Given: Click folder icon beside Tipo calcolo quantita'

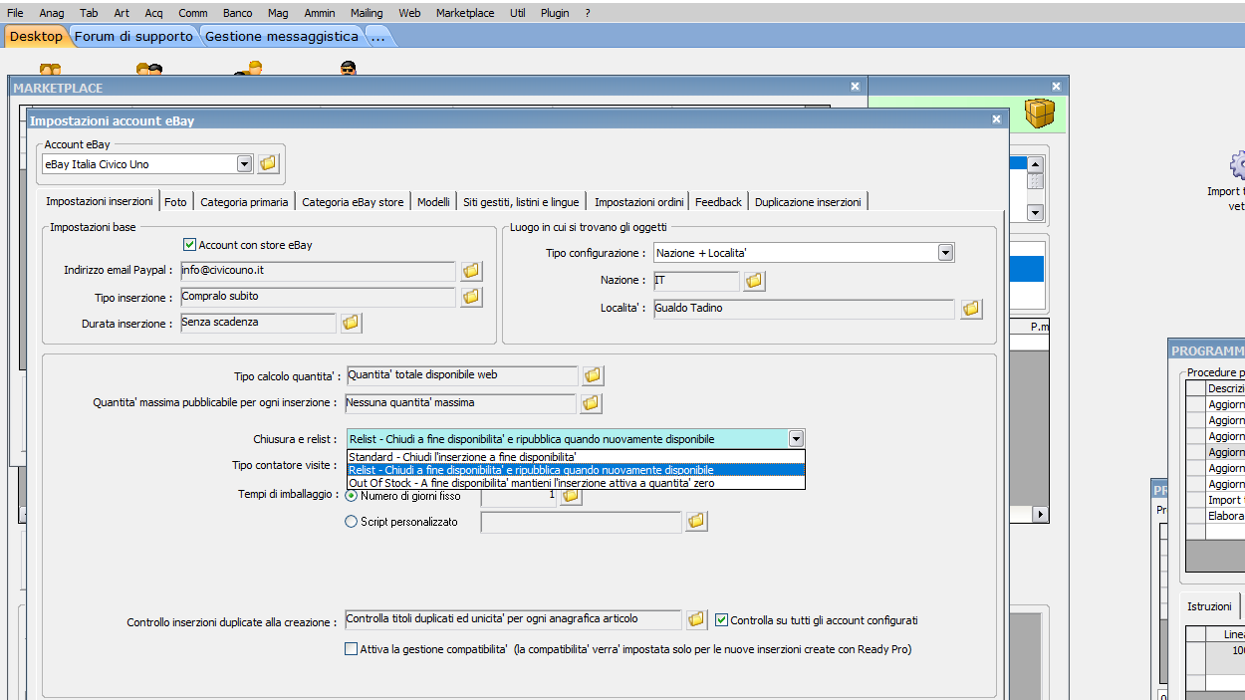Looking at the screenshot, I should click(x=593, y=375).
